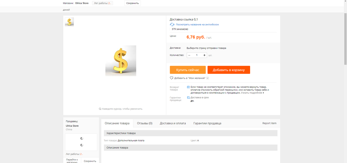347x163 pixels.
Task: Open the "Мои желания" dropdown arrow
Action: click(x=208, y=78)
